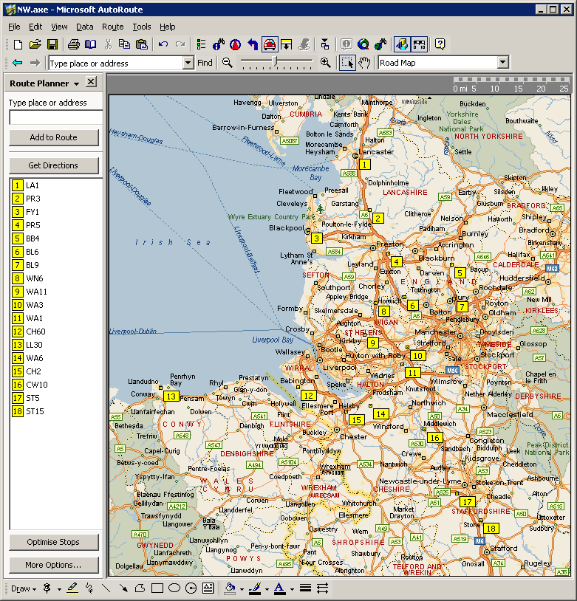This screenshot has width=577, height=601.
Task: Enable the hand pan tool
Action: (363, 63)
